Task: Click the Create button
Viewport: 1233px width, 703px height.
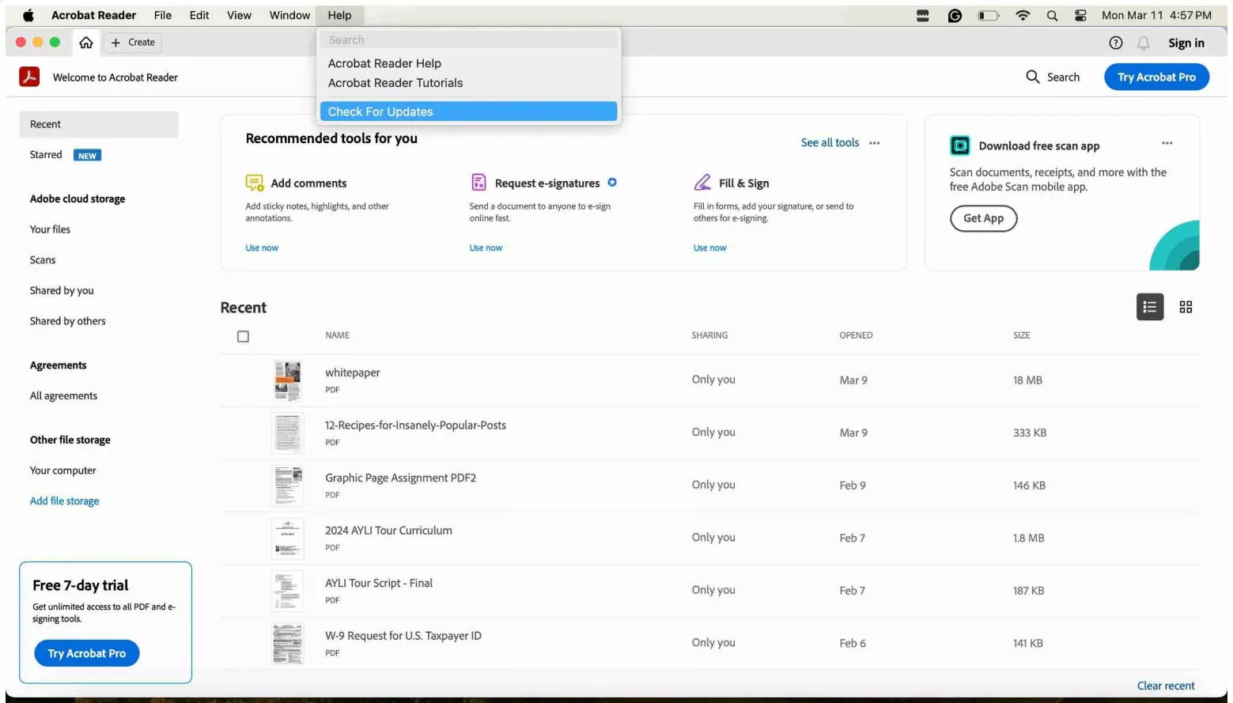Action: click(x=133, y=43)
